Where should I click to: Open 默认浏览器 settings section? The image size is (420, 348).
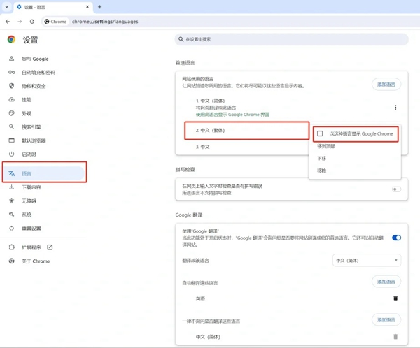click(x=34, y=140)
